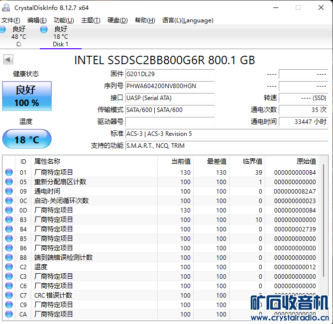333x324 pixels.
Task: Select the 重新分配扇区计数 attribute name
Action: point(60,182)
